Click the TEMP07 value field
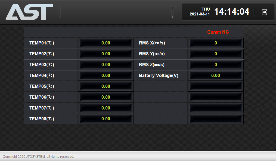 (106, 108)
